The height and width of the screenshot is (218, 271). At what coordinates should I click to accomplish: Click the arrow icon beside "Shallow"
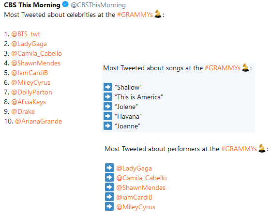(x=108, y=87)
